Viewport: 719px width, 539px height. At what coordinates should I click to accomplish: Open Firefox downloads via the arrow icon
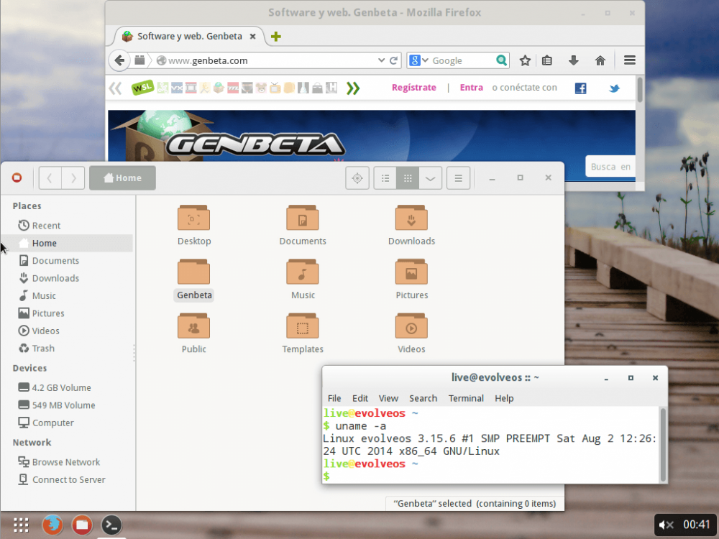pyautogui.click(x=573, y=60)
